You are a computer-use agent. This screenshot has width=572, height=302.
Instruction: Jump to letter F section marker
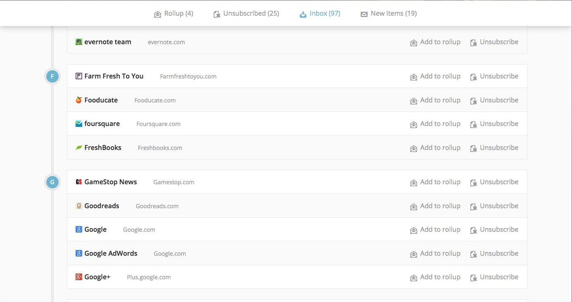pyautogui.click(x=52, y=76)
